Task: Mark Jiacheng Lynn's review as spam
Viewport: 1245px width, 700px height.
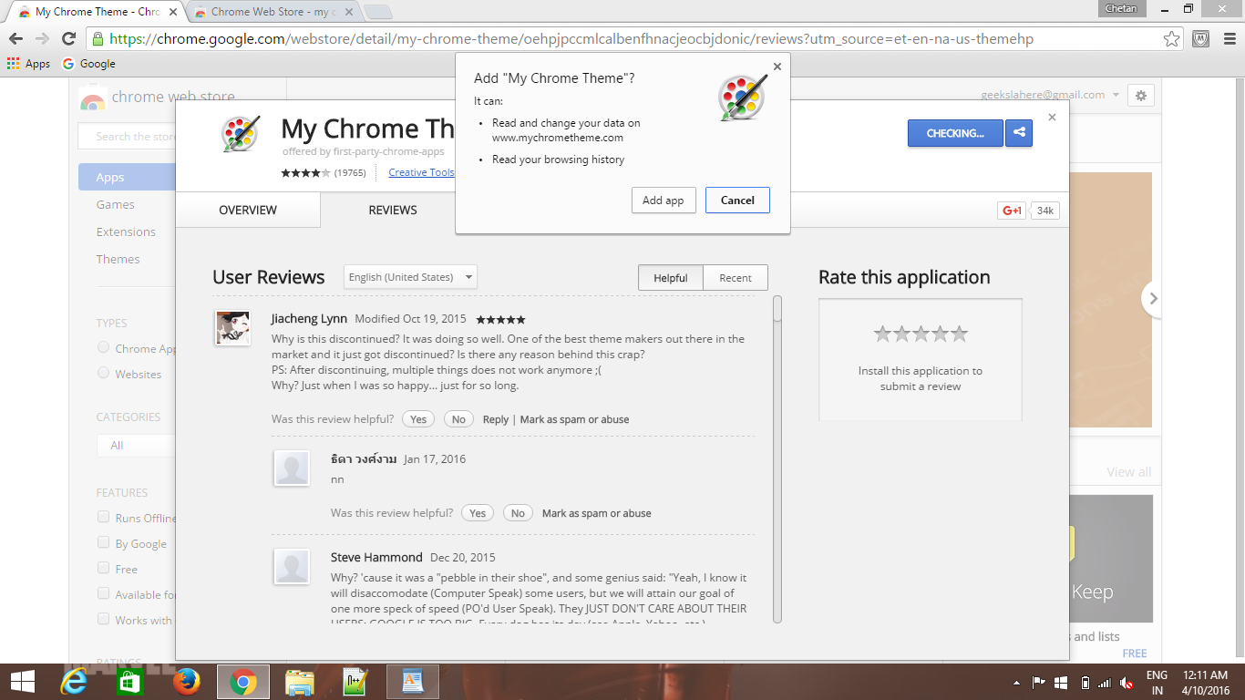Action: click(x=574, y=419)
